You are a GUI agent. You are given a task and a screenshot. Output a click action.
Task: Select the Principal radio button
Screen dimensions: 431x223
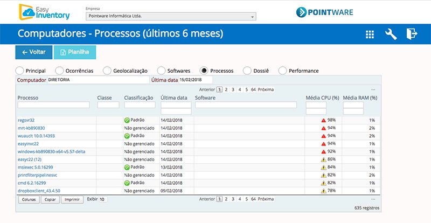[20, 71]
